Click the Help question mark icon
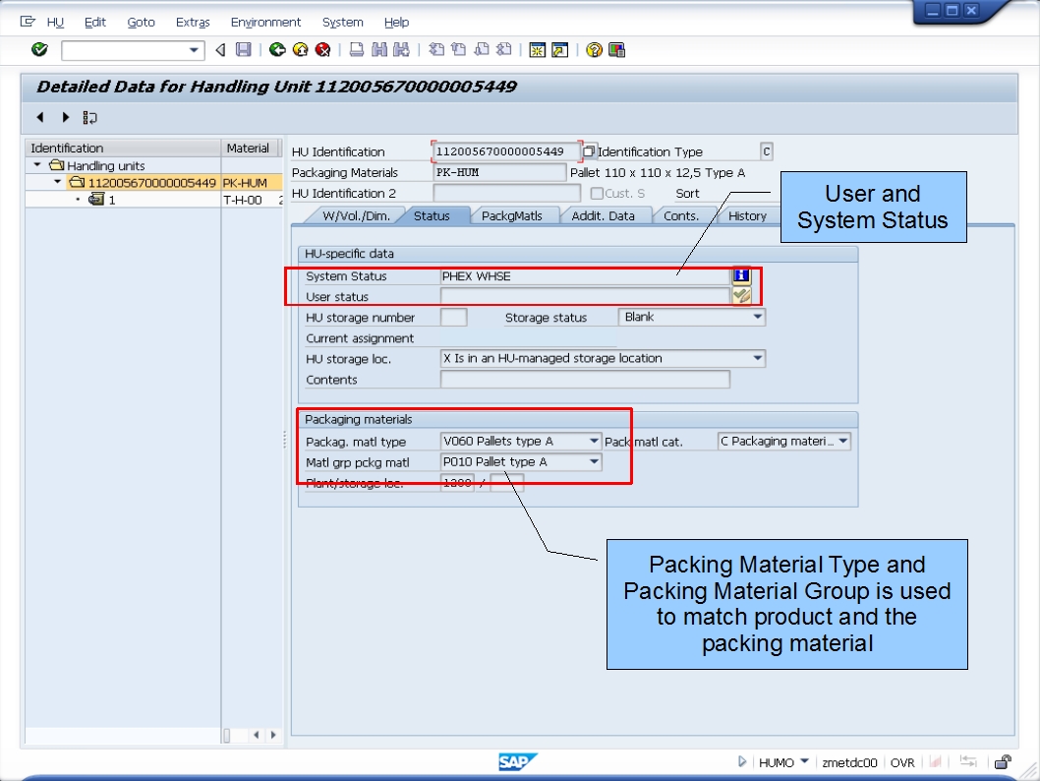Viewport: 1040px width, 781px height. click(x=594, y=49)
